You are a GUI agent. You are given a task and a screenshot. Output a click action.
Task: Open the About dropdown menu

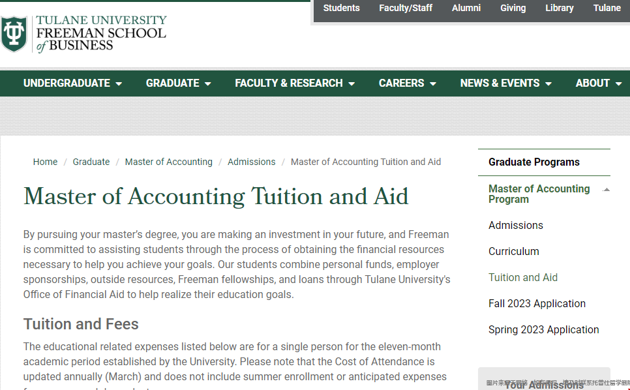[x=599, y=83]
